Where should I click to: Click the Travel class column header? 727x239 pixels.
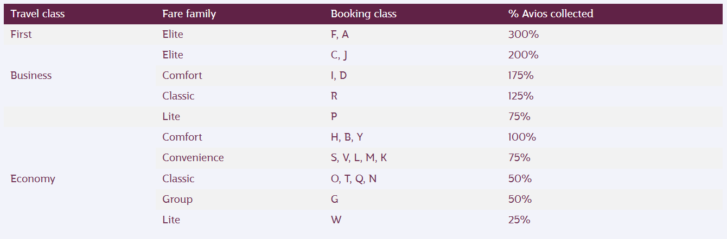37,14
